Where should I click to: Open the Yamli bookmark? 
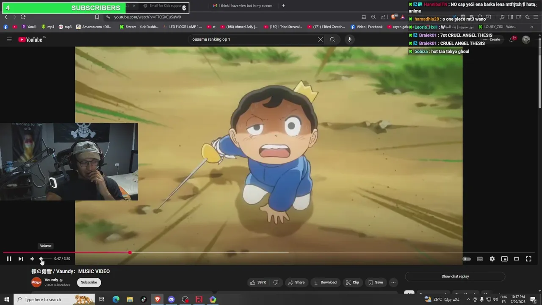(x=29, y=27)
